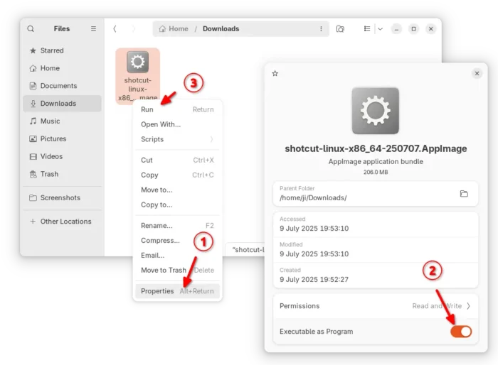Open parent folder via folder icon
Screen dimensions: 498x365
coord(464,193)
